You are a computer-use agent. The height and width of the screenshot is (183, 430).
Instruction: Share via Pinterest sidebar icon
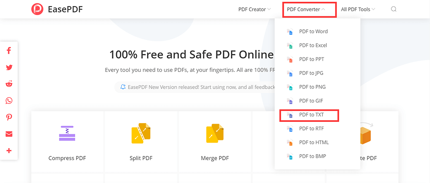[x=9, y=117]
